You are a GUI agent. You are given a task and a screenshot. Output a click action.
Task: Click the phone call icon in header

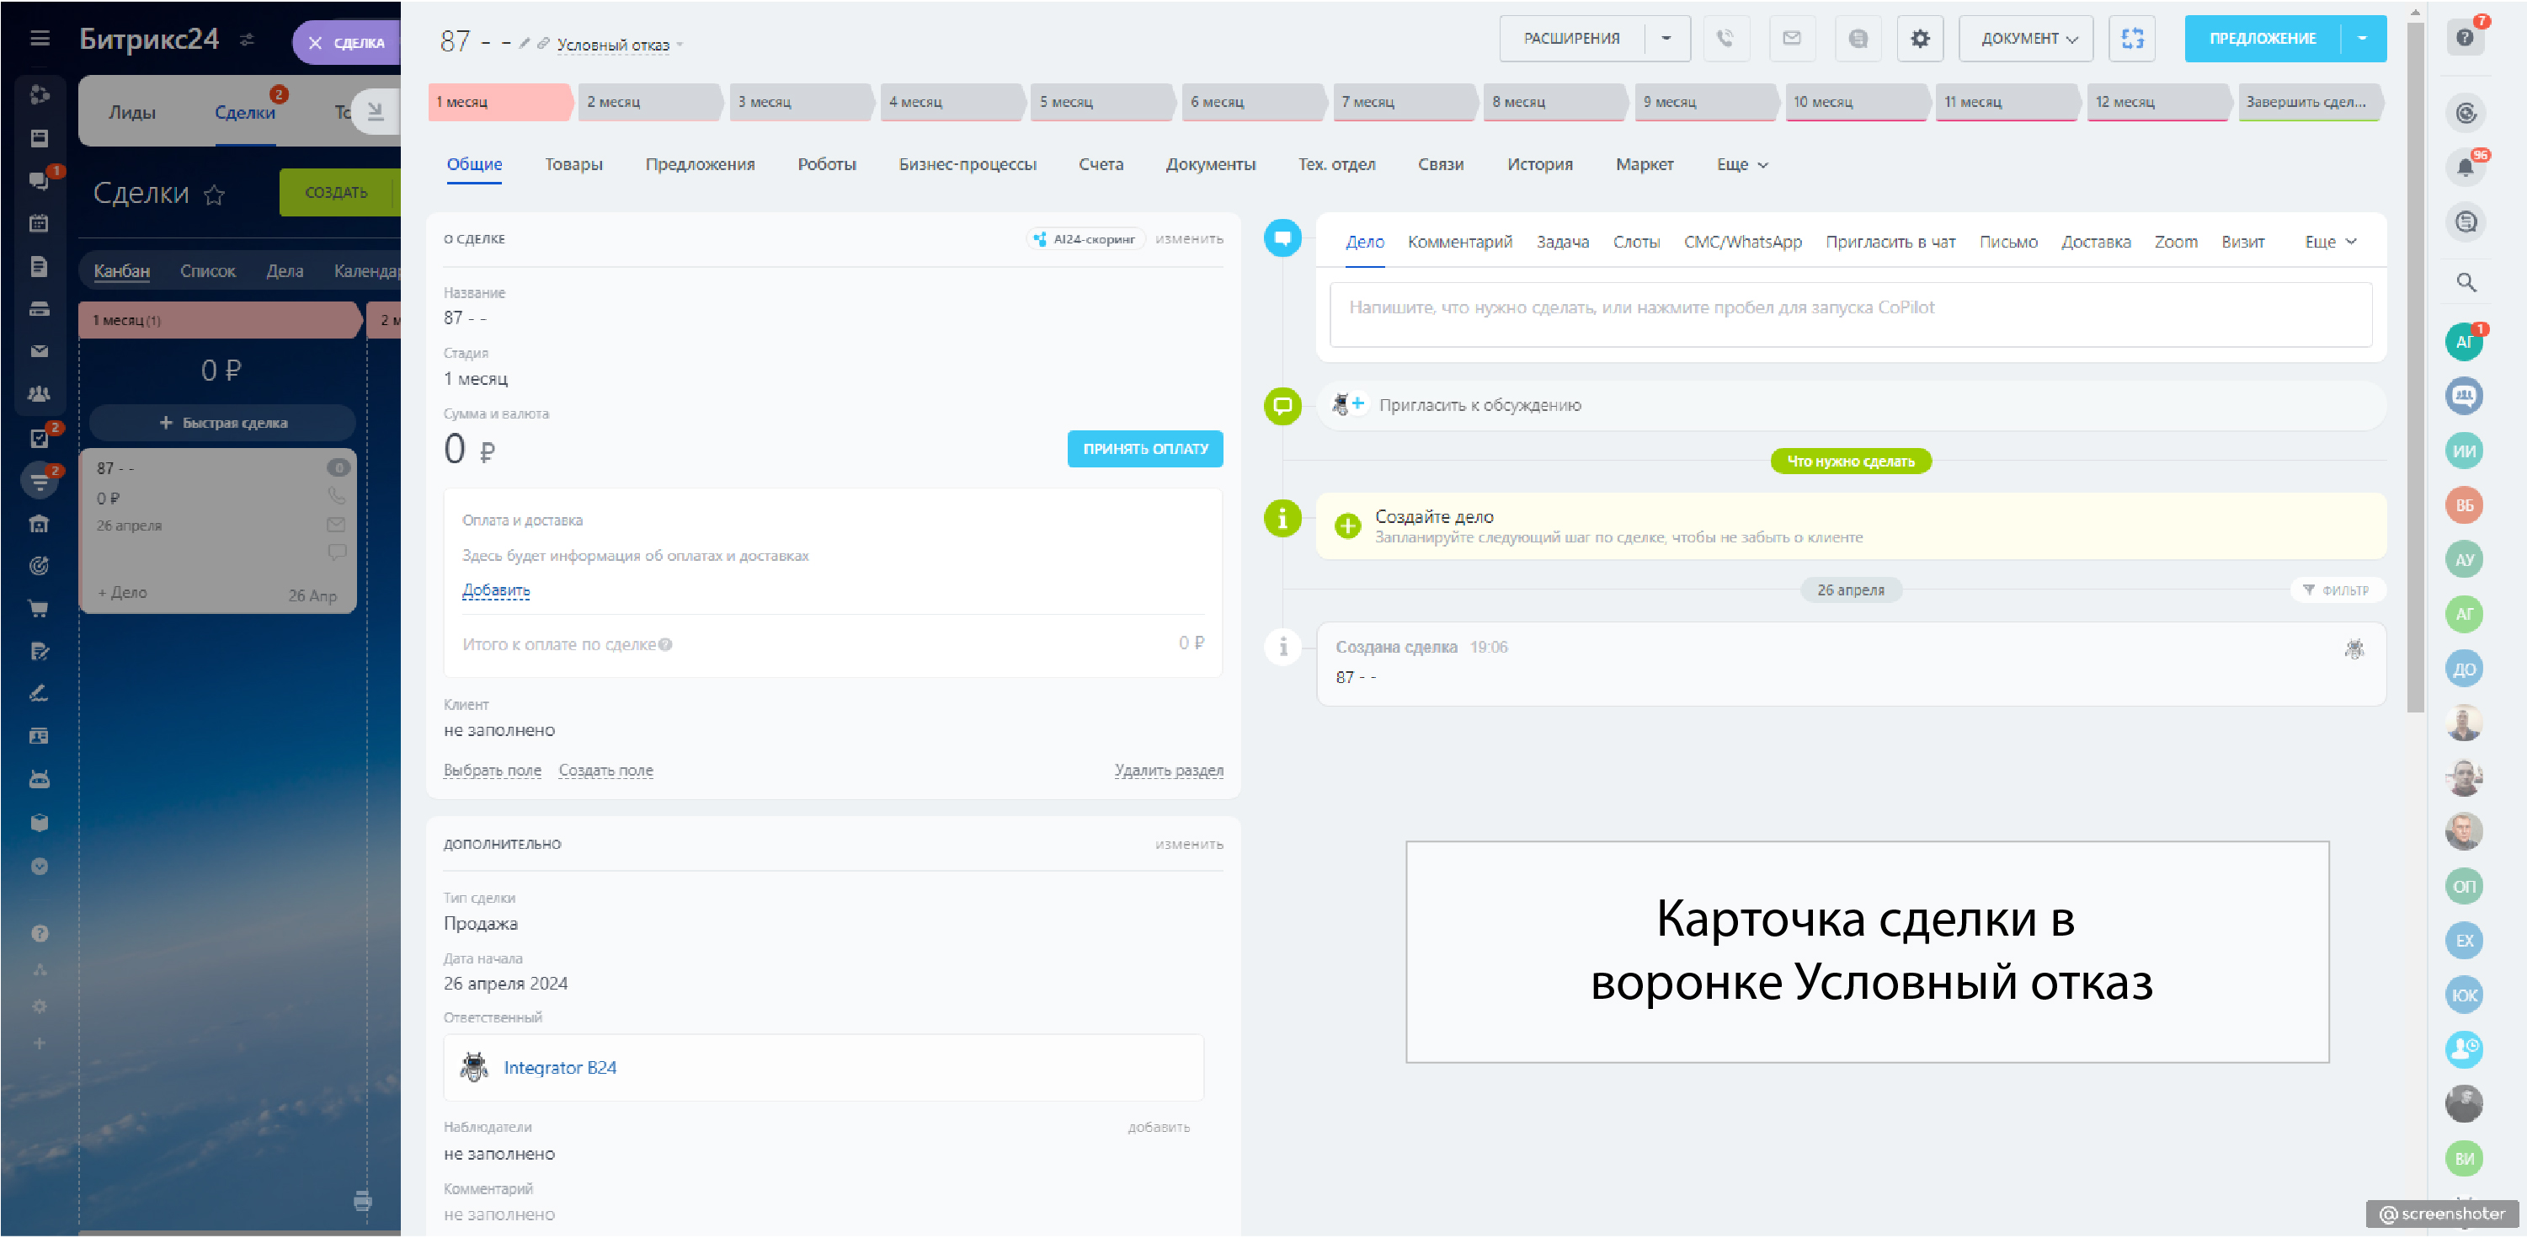coord(1725,40)
